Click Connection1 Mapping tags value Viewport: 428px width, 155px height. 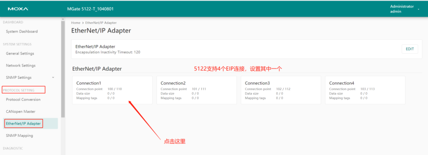tap(111, 98)
